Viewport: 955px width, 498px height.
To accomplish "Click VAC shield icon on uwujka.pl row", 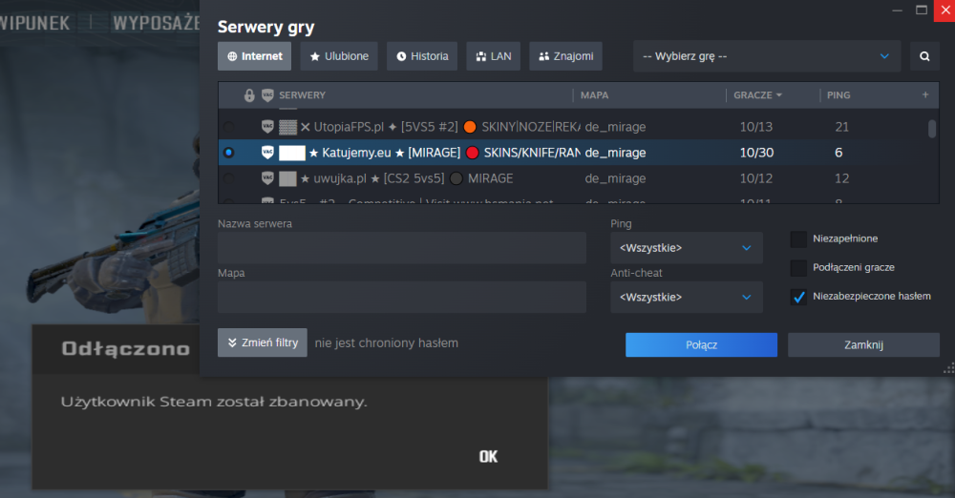I will [267, 178].
